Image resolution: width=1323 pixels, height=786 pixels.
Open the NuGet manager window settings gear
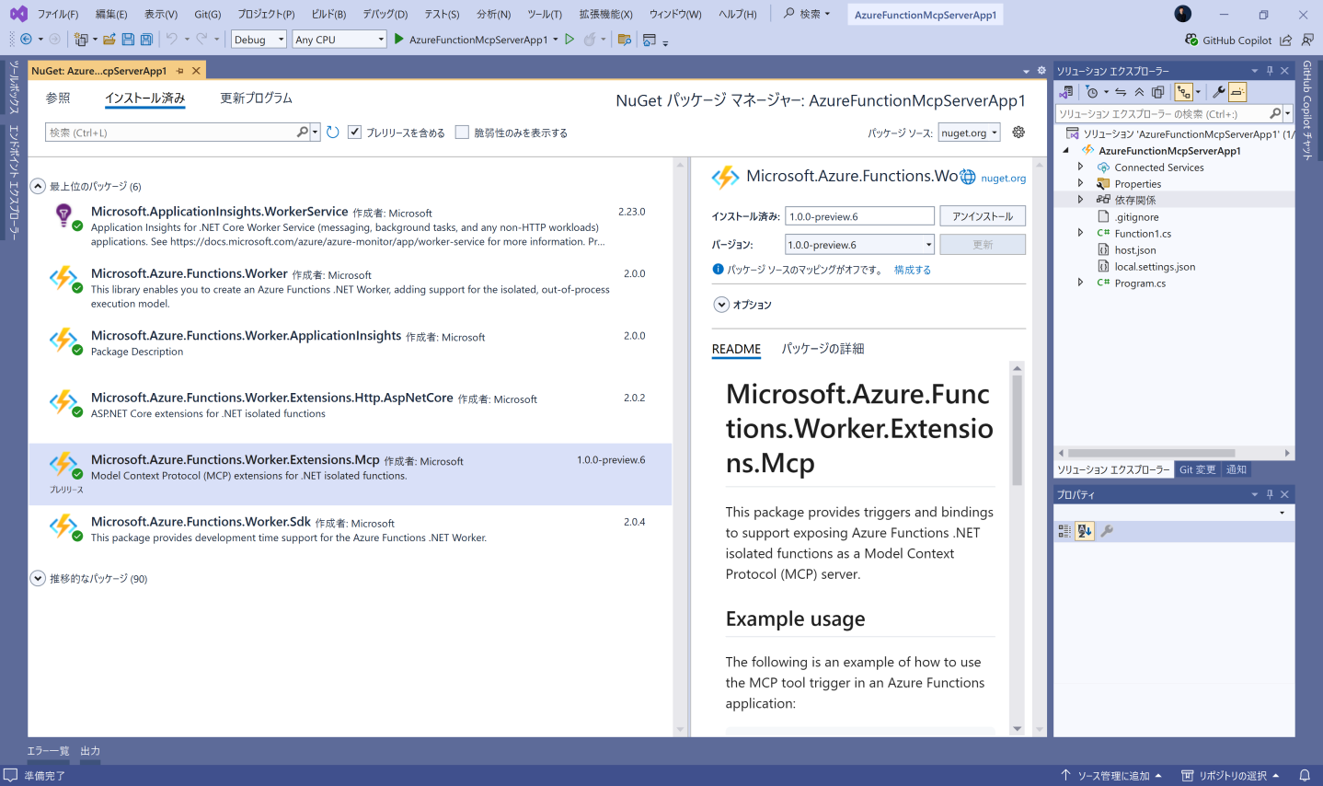tap(1041, 71)
